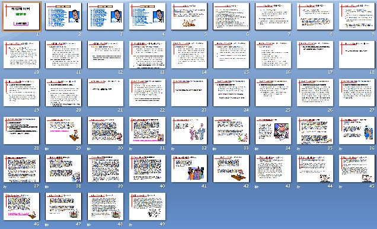Select slide 13 thumbnail
This screenshot has width=377, height=229.
pyautogui.click(x=147, y=55)
